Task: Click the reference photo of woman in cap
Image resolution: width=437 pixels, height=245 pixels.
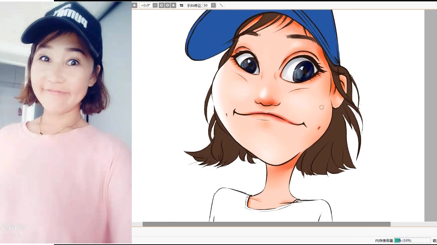Action: click(66, 122)
